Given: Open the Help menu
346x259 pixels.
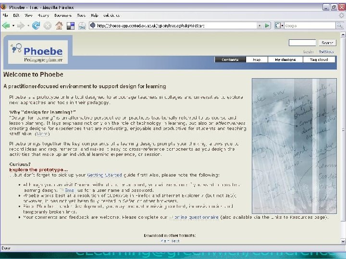Looking at the screenshot, I should click(x=95, y=15).
